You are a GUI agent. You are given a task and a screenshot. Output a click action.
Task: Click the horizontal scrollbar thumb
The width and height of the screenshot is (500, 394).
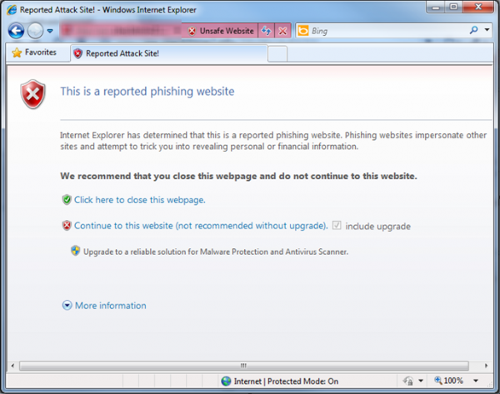point(243,365)
